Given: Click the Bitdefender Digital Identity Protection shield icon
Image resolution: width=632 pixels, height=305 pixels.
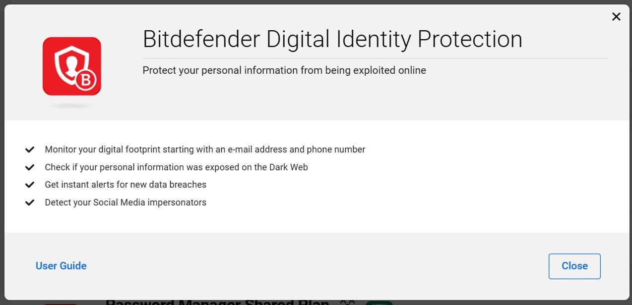Looking at the screenshot, I should point(72,66).
